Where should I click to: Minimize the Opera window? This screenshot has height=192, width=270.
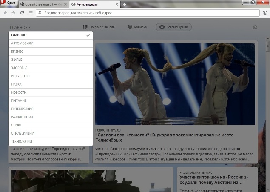pos(246,3)
